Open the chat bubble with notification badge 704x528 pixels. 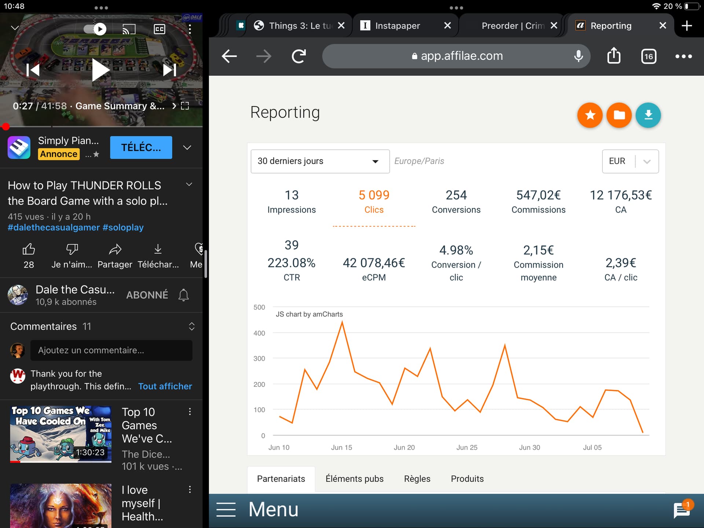(682, 510)
